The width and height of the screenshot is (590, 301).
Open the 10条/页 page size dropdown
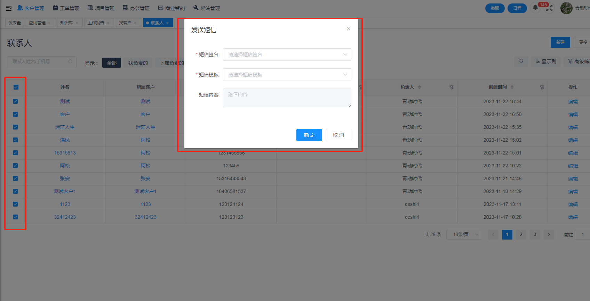(x=463, y=235)
